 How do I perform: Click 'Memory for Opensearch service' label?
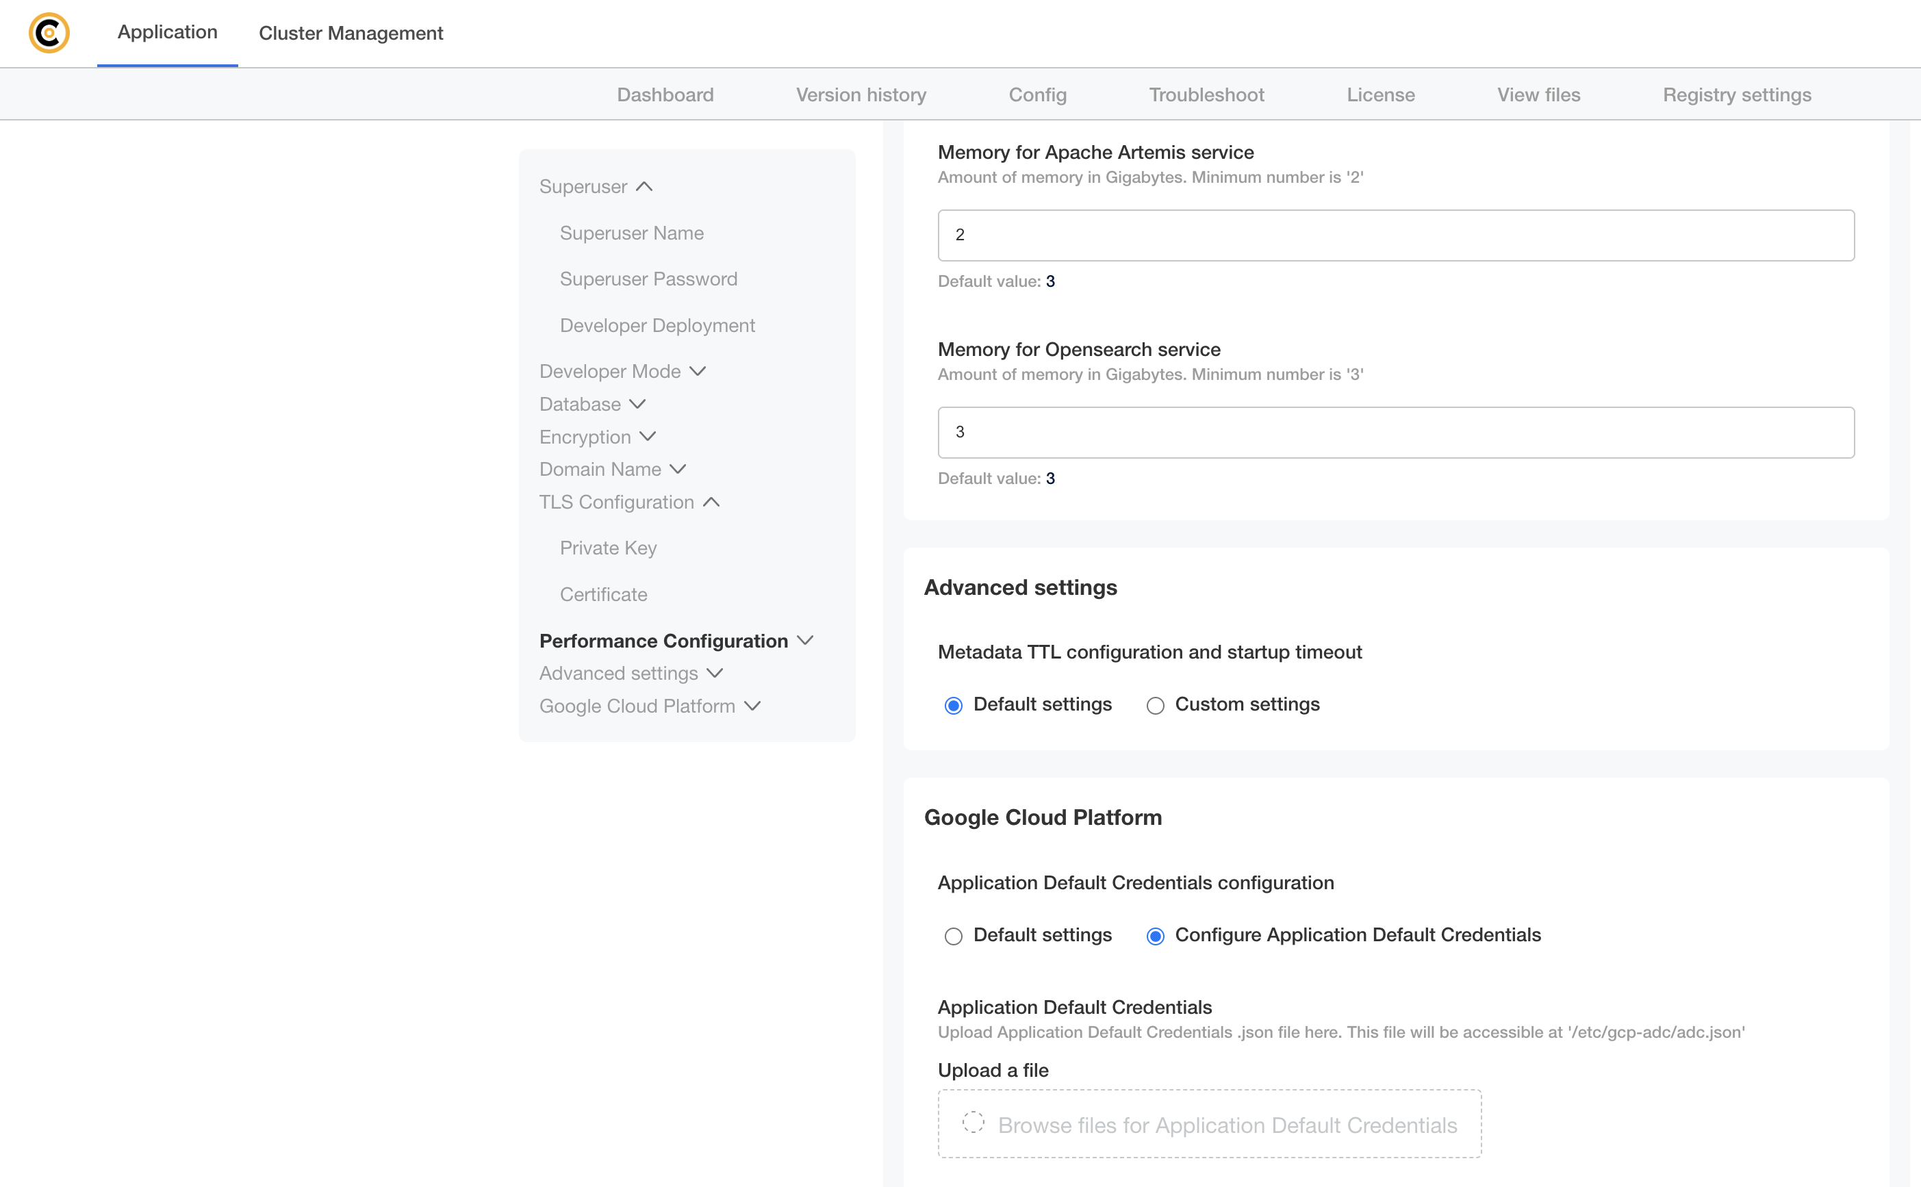pyautogui.click(x=1079, y=349)
